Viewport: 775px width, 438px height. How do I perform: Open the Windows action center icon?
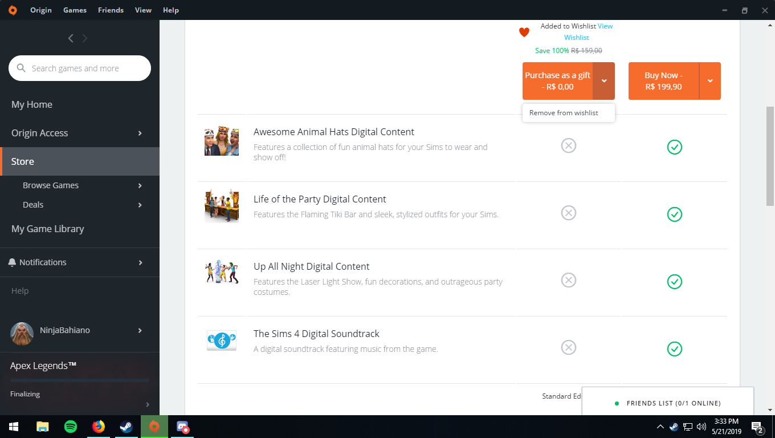tap(758, 427)
